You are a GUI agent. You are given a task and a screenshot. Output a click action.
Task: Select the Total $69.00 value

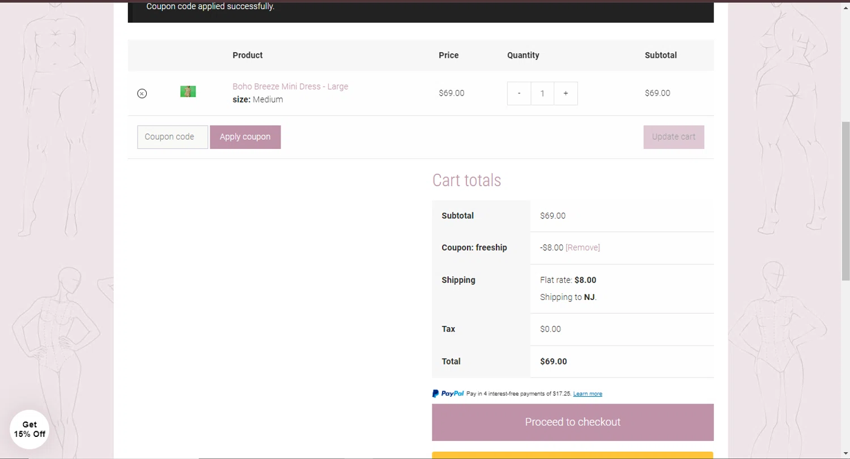(554, 362)
